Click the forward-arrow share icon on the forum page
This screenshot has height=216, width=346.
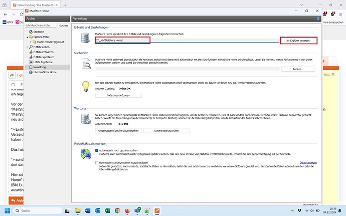[x=12, y=75]
